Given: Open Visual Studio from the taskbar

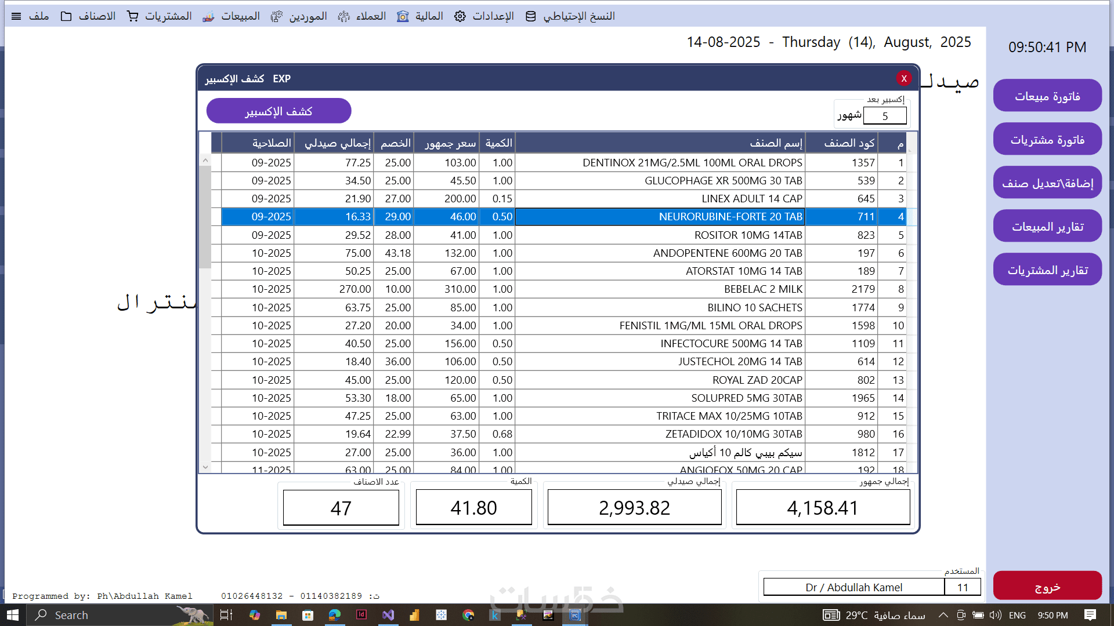Looking at the screenshot, I should 388,615.
